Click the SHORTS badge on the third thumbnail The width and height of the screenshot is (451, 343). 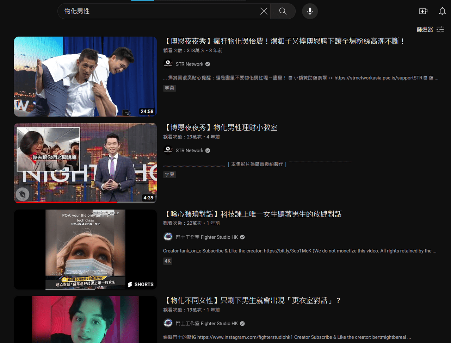click(141, 284)
